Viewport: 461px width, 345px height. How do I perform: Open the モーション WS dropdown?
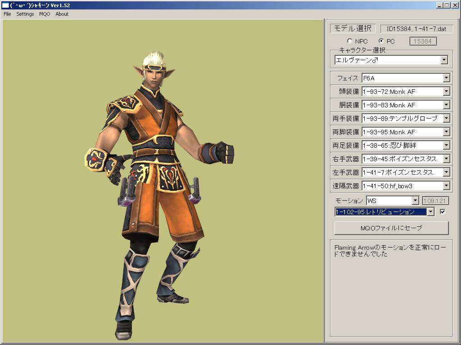coord(393,201)
